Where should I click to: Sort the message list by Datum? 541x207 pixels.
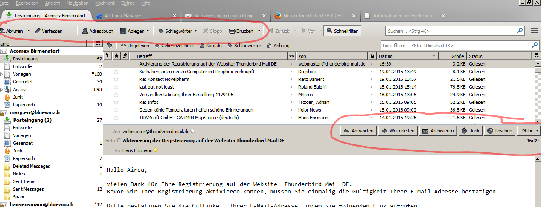pyautogui.click(x=407, y=56)
